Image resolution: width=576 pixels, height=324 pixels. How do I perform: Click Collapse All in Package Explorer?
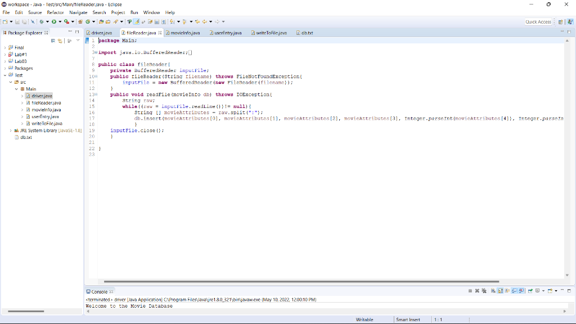[53, 40]
